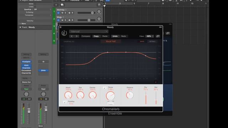228x128 pixels.
Task: Click the Size knob
Action: click(x=81, y=95)
